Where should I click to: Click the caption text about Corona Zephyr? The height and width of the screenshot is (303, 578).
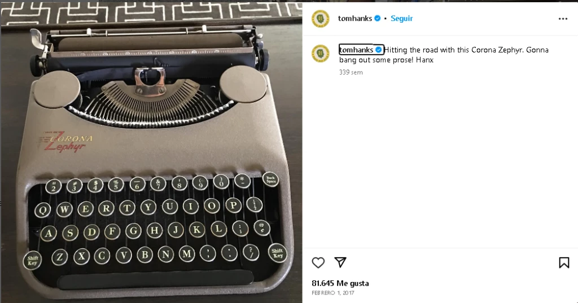444,55
